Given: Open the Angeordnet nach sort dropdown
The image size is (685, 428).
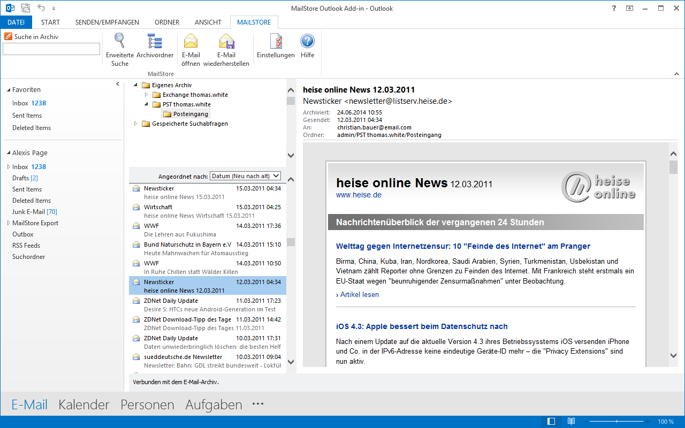Looking at the screenshot, I should [x=245, y=175].
